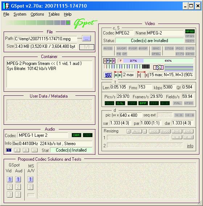Click the MPG2 codec indicator badge
Screen dimensions: 203x206
click(190, 32)
